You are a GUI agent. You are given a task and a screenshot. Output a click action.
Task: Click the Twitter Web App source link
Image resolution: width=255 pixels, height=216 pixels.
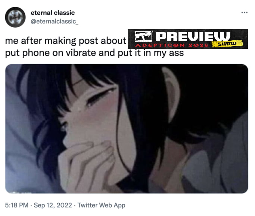[x=101, y=205]
